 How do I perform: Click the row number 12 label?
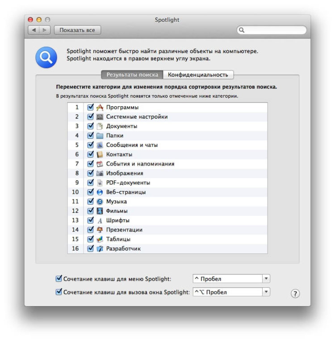click(75, 211)
